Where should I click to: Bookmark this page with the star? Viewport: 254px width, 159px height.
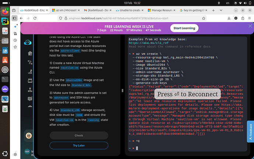[x=204, y=18]
